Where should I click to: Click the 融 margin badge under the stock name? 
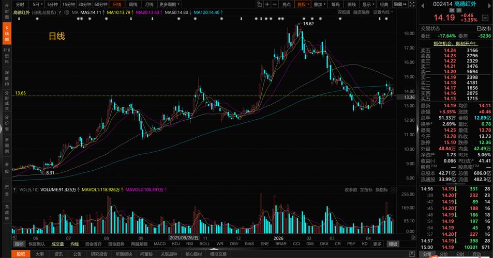tap(452, 10)
